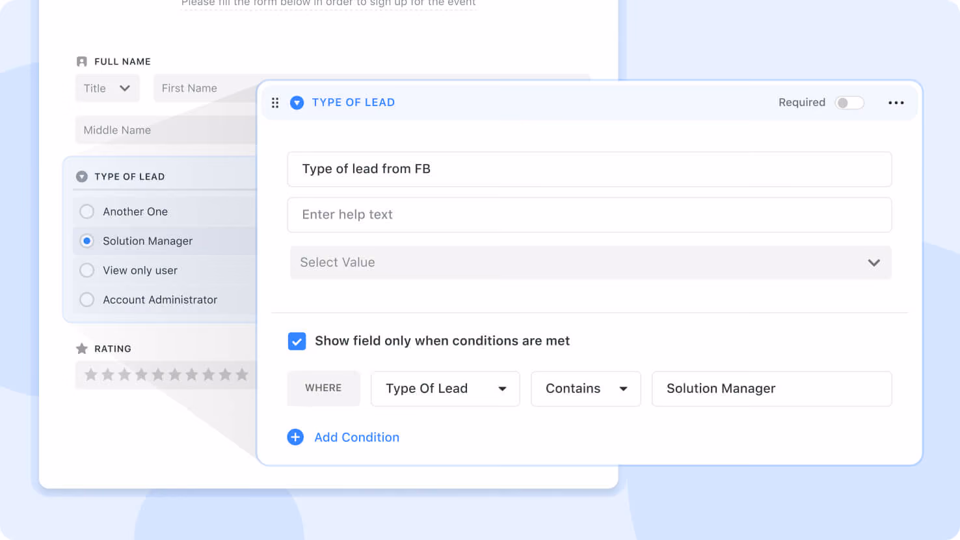
Task: Click the Full Name person icon
Action: [82, 62]
